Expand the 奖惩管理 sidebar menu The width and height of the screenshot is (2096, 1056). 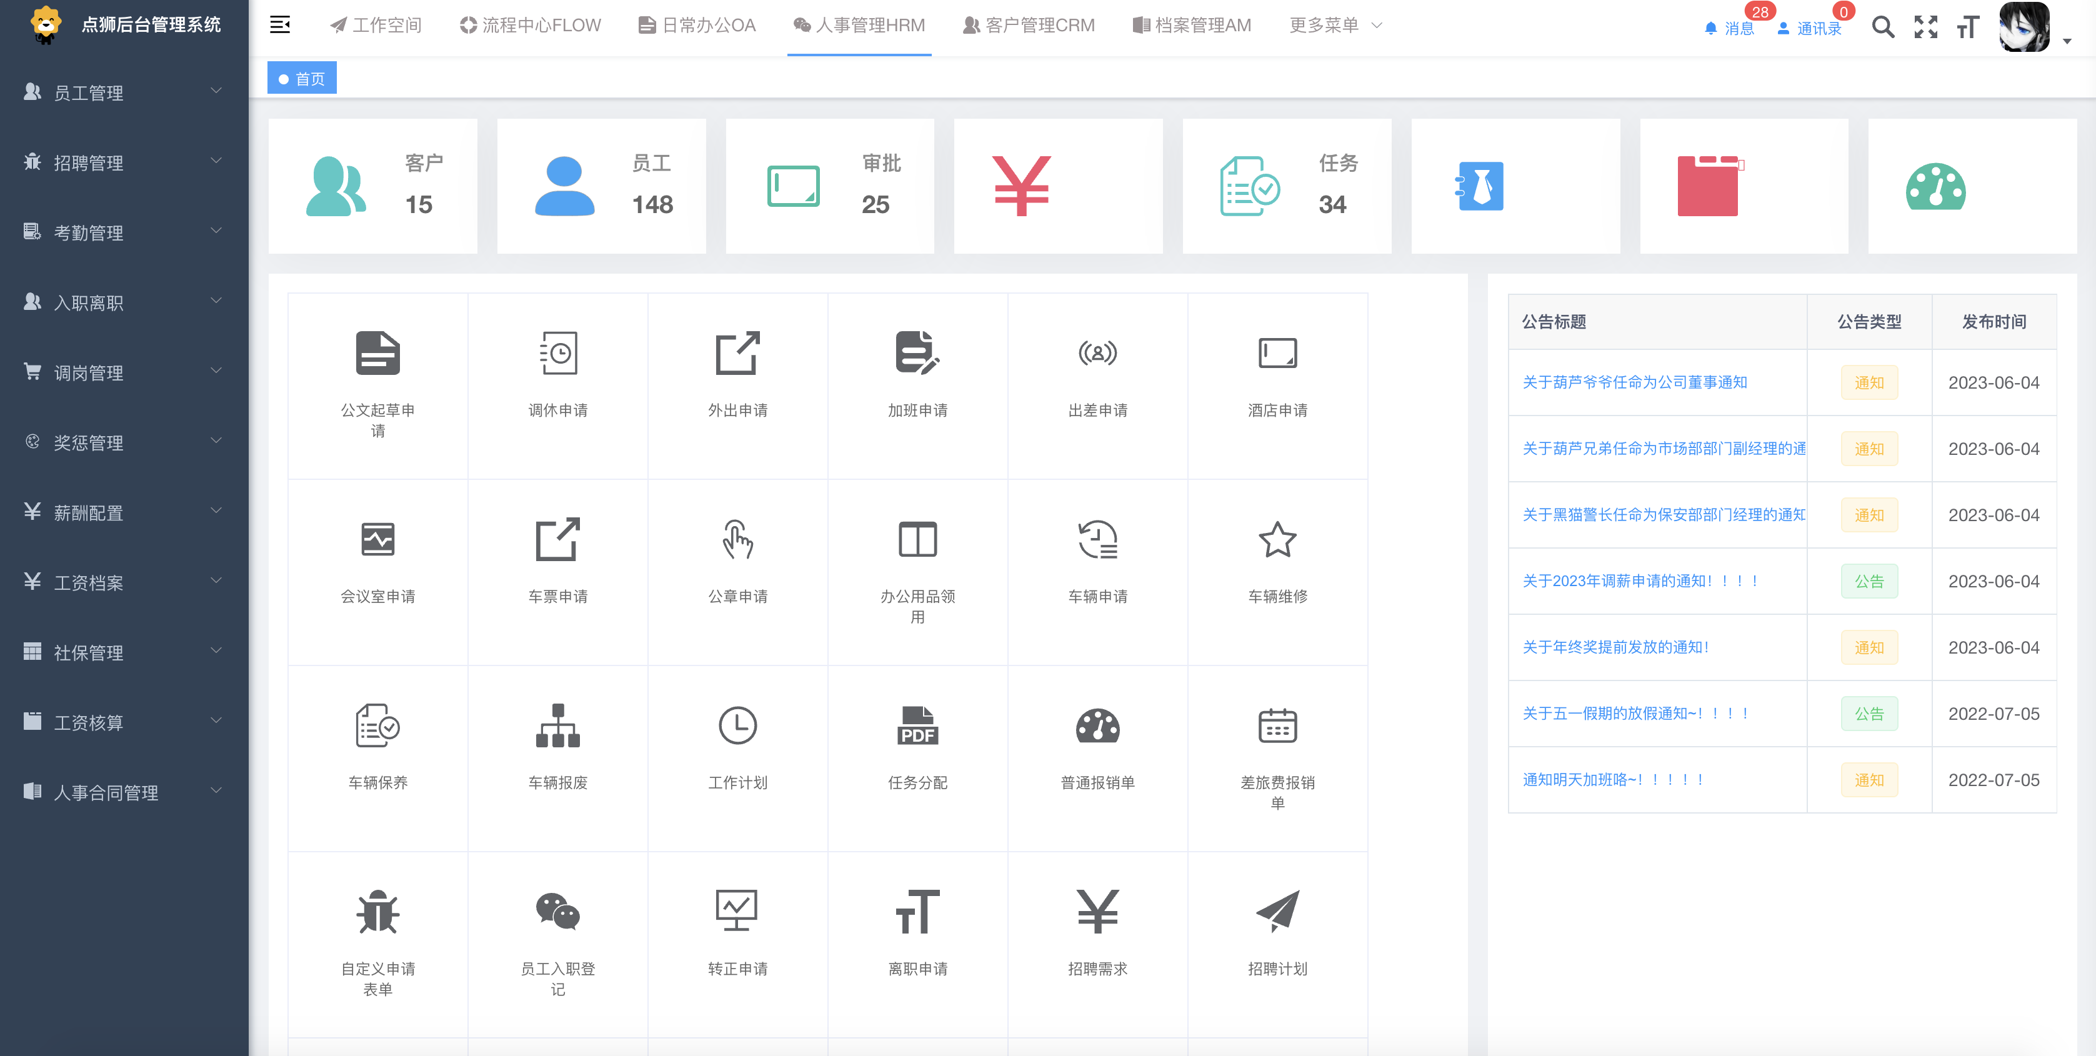[x=124, y=442]
